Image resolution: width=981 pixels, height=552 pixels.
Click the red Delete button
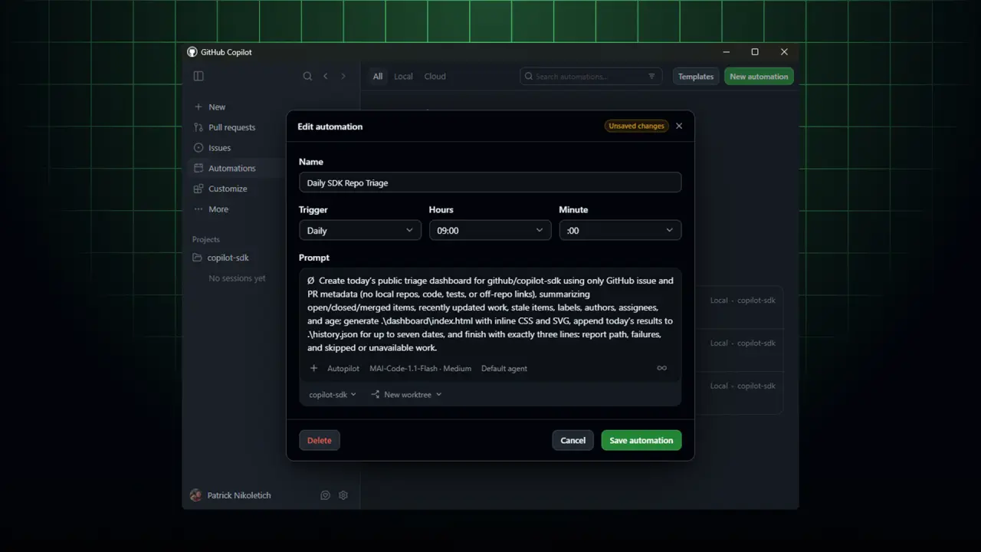point(320,440)
